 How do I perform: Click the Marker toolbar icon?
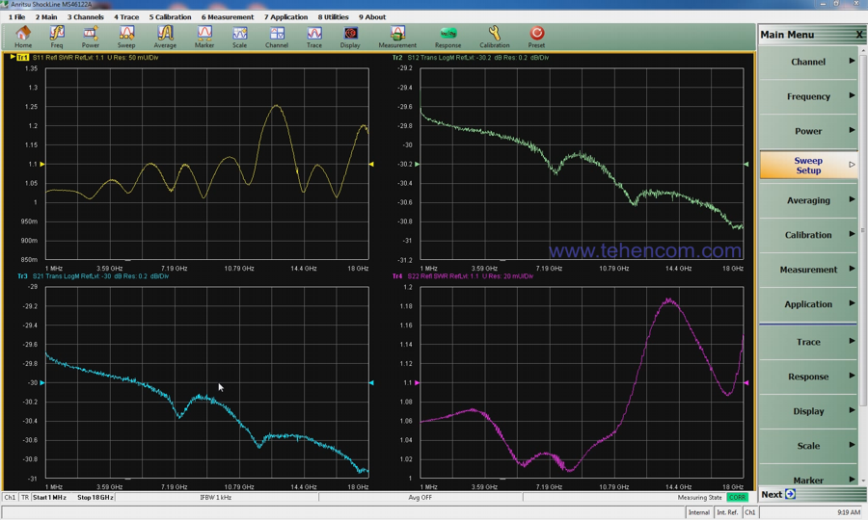pos(204,37)
